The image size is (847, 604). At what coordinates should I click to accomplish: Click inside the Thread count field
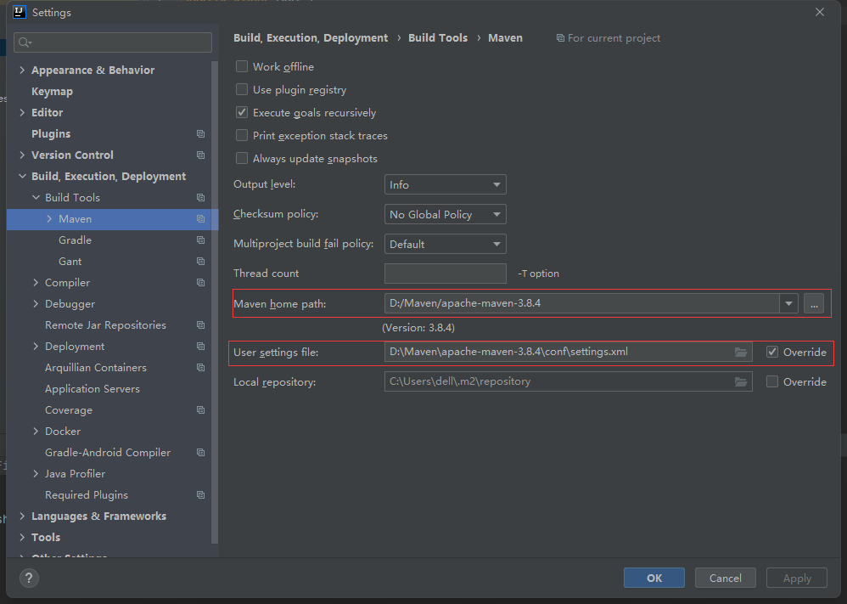(445, 273)
